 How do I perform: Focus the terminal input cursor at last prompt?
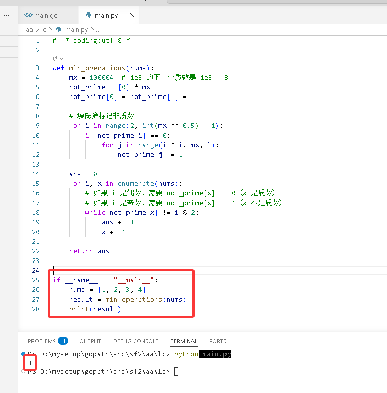tap(176, 371)
